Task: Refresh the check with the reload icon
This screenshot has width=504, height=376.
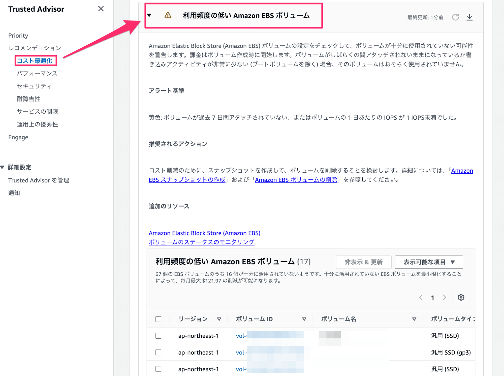Action: pyautogui.click(x=455, y=17)
